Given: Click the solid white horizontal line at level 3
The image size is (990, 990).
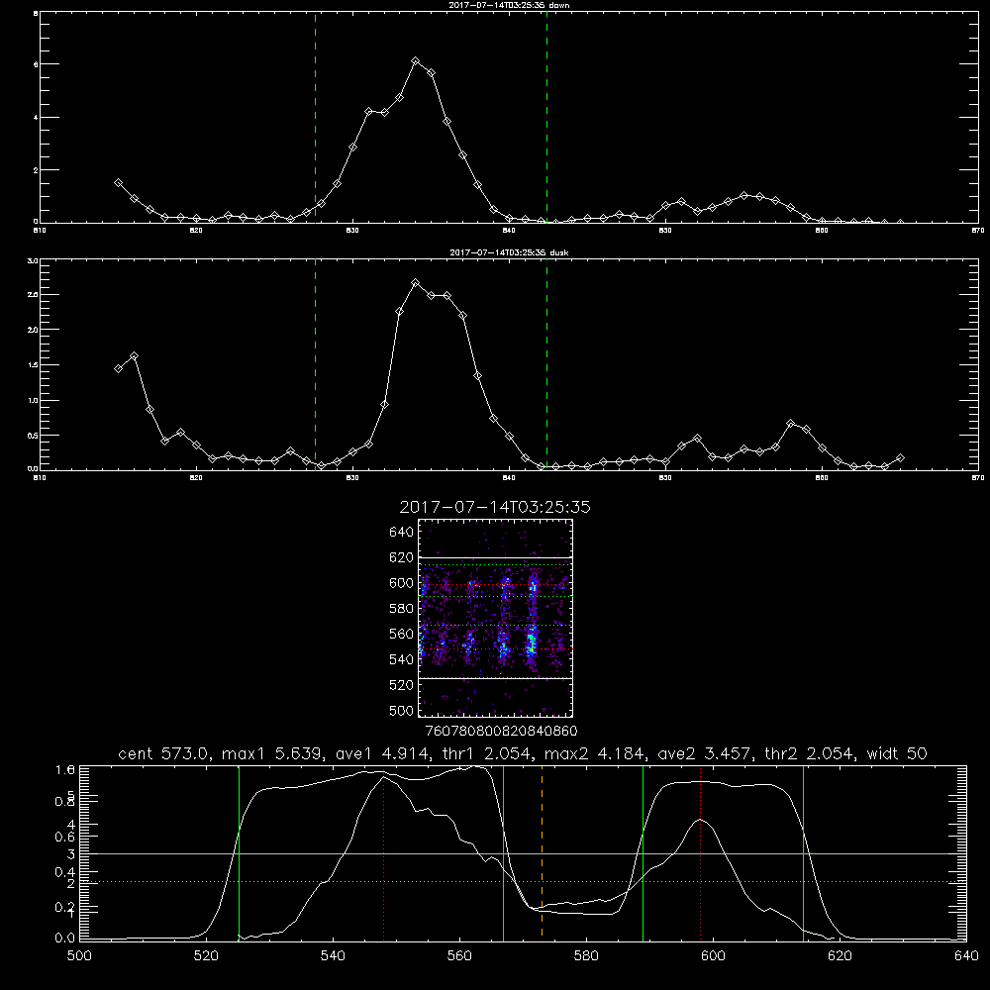Looking at the screenshot, I should coord(524,853).
